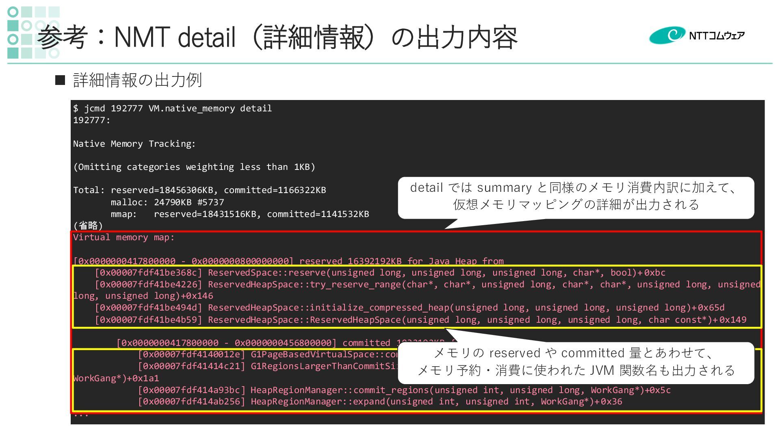The image size is (780, 439).
Task: Click the NTT Comware logo
Action: (x=696, y=35)
